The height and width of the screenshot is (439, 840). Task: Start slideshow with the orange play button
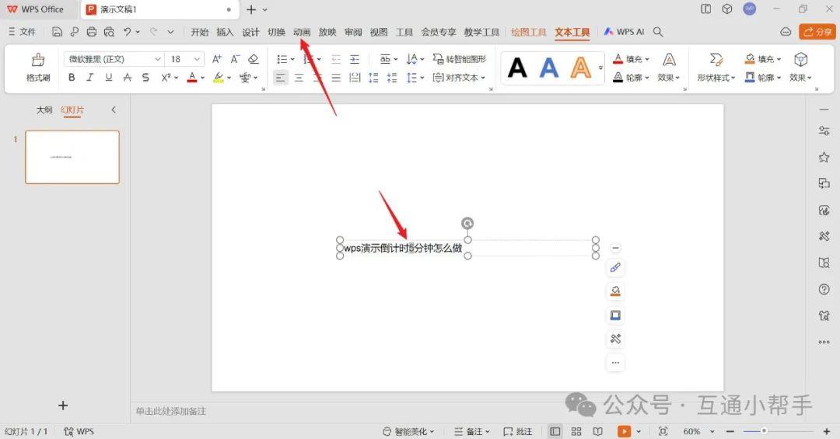(624, 431)
